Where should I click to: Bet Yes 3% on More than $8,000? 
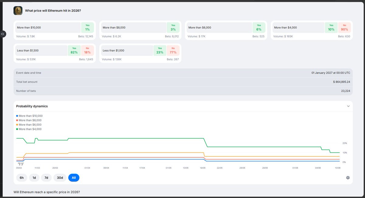click(x=173, y=28)
